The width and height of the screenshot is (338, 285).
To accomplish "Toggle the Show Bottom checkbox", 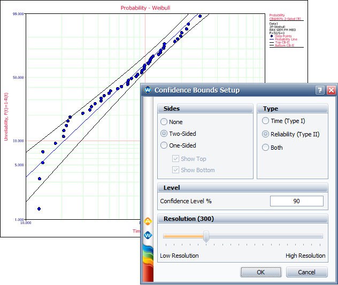I will coord(176,170).
